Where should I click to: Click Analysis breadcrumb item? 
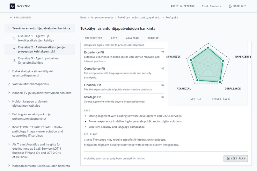click(172, 17)
